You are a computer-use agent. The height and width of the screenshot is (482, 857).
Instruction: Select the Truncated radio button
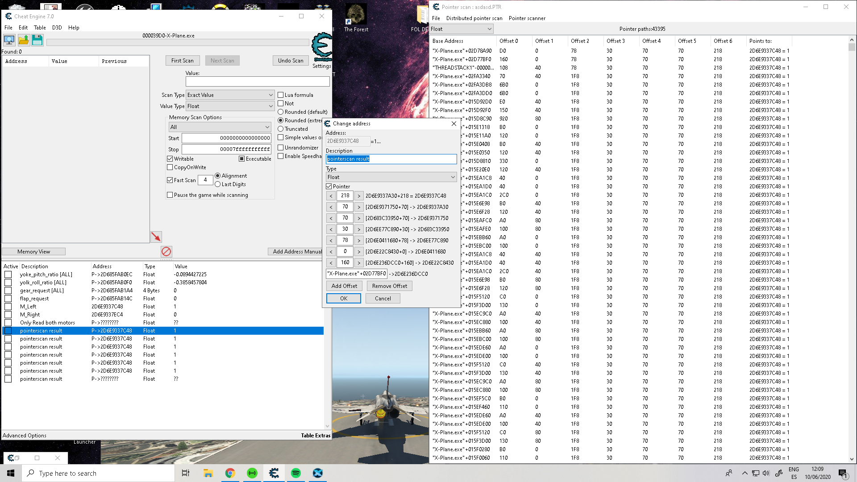pyautogui.click(x=281, y=129)
